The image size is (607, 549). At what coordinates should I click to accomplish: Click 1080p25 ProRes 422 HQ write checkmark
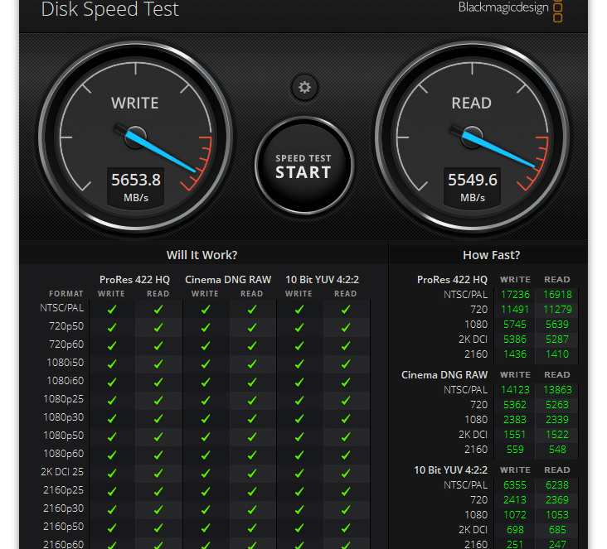(x=112, y=401)
